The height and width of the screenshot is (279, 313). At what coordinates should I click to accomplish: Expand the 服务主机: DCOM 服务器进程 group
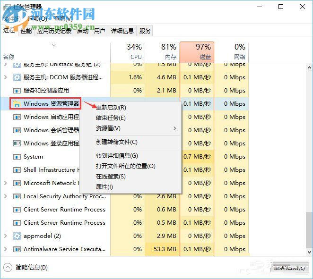tap(6, 77)
